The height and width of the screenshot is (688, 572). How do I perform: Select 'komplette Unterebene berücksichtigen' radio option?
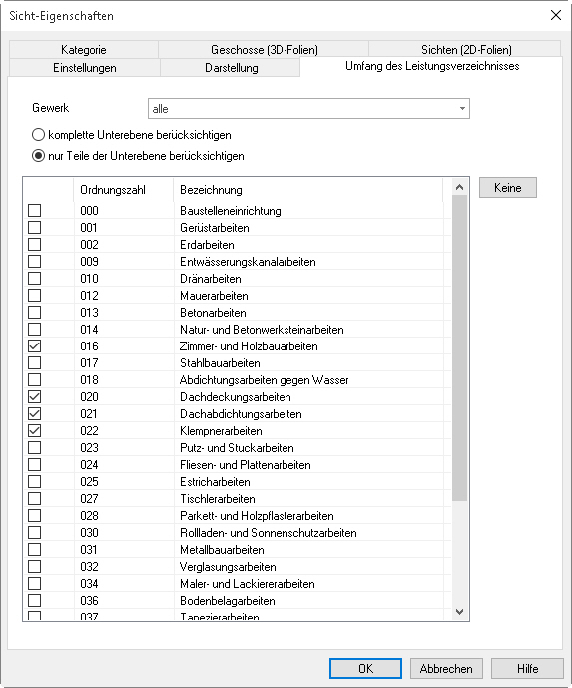pyautogui.click(x=131, y=134)
